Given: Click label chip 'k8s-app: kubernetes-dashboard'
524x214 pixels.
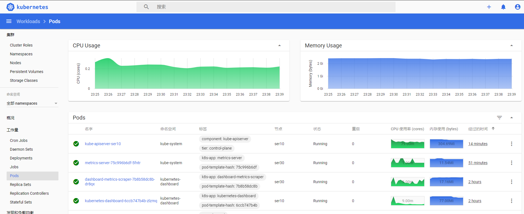Looking at the screenshot, I should [229, 196].
